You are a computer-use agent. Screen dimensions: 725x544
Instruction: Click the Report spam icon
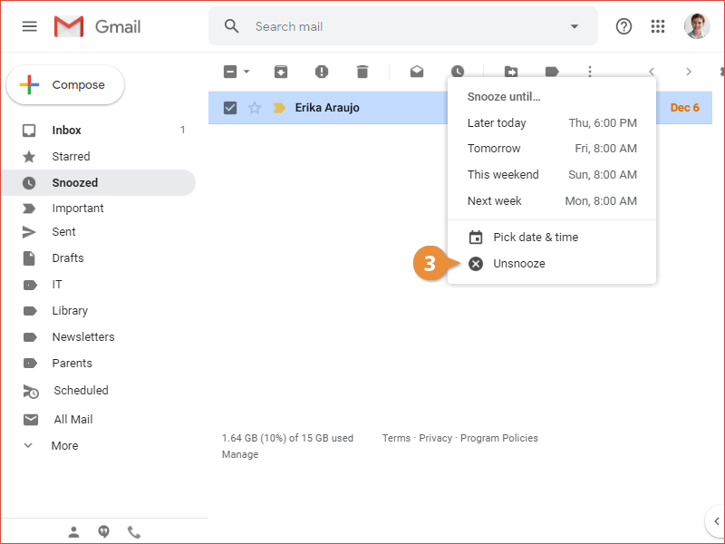click(x=322, y=72)
